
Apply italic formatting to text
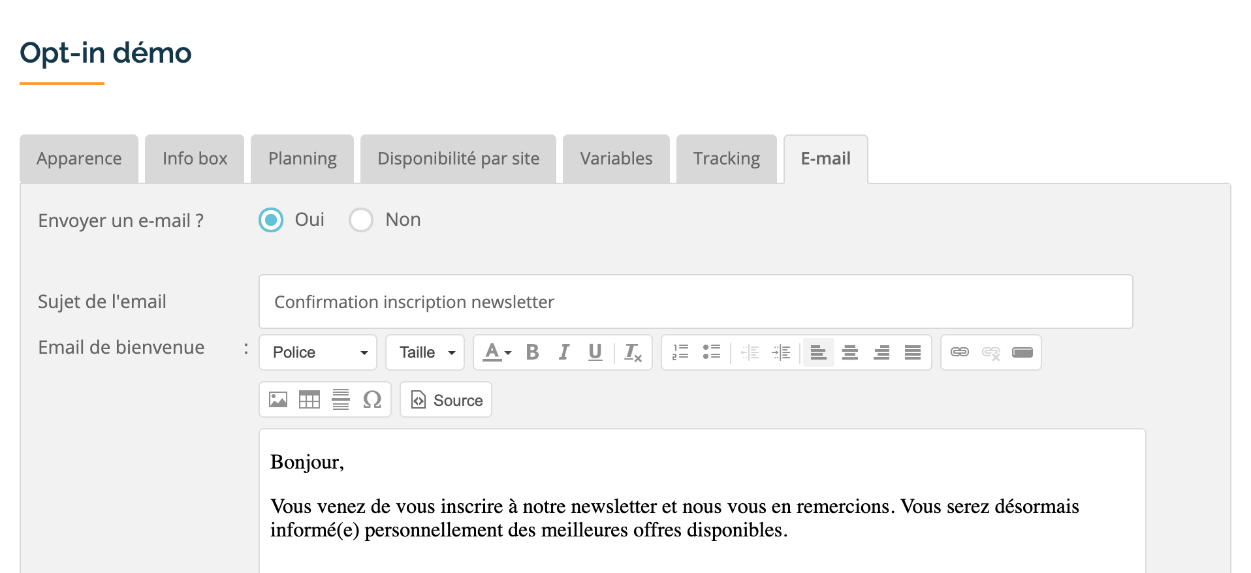(x=563, y=352)
